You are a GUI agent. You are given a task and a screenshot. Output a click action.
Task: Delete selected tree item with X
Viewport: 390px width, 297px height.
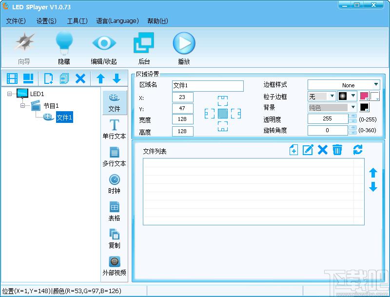(x=80, y=79)
